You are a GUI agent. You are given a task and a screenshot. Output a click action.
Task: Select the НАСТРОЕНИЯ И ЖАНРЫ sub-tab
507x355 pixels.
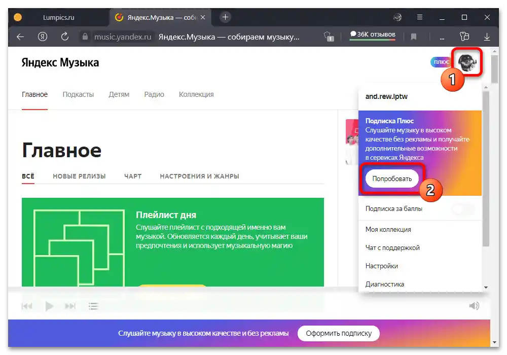(199, 176)
